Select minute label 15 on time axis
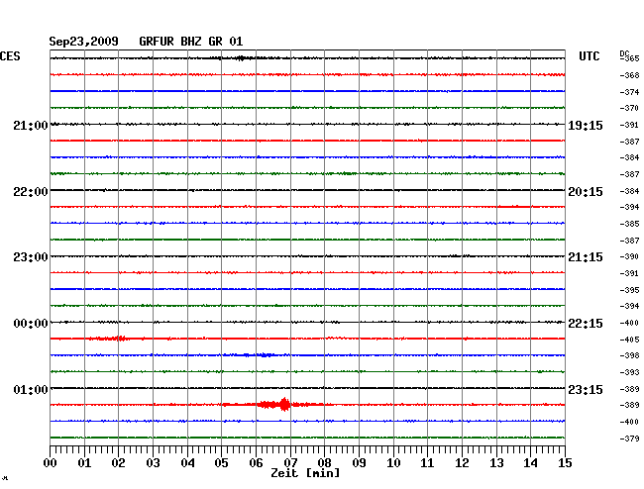The width and height of the screenshot is (644, 489). click(x=565, y=463)
